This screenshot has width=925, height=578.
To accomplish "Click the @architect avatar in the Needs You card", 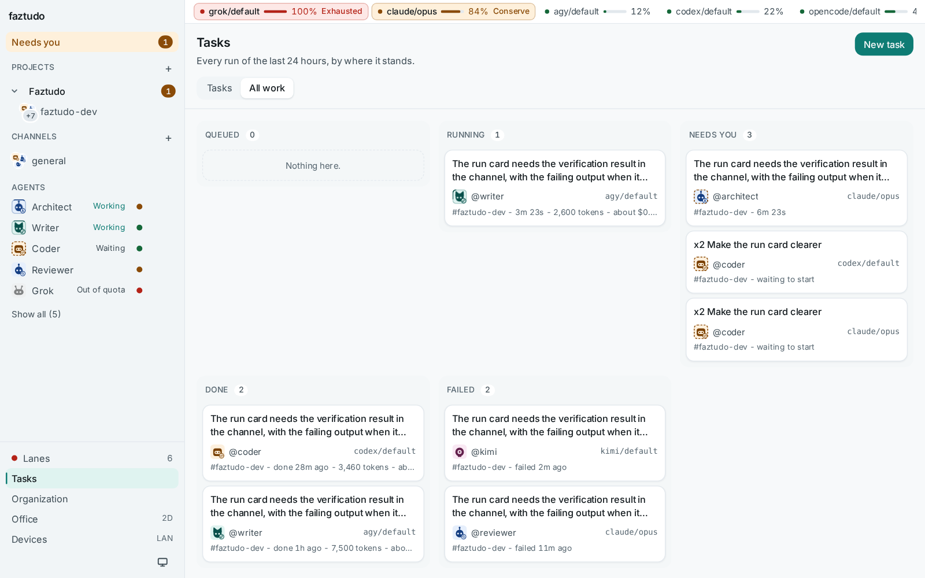I will click(701, 197).
